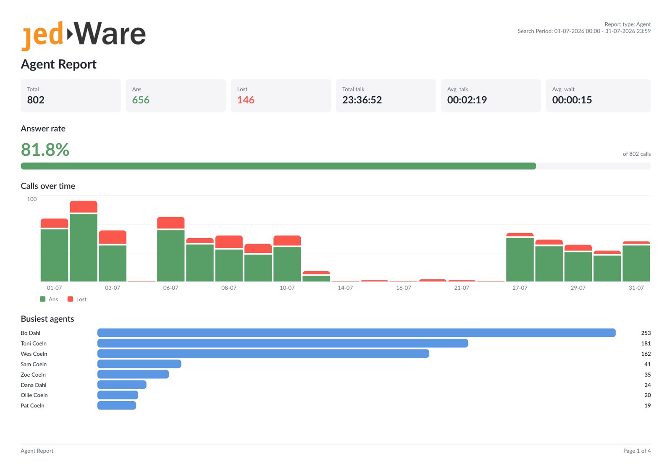Viewport: 672px width, 475px height.
Task: Click the Toni Coeln agent name
Action: [x=34, y=344]
